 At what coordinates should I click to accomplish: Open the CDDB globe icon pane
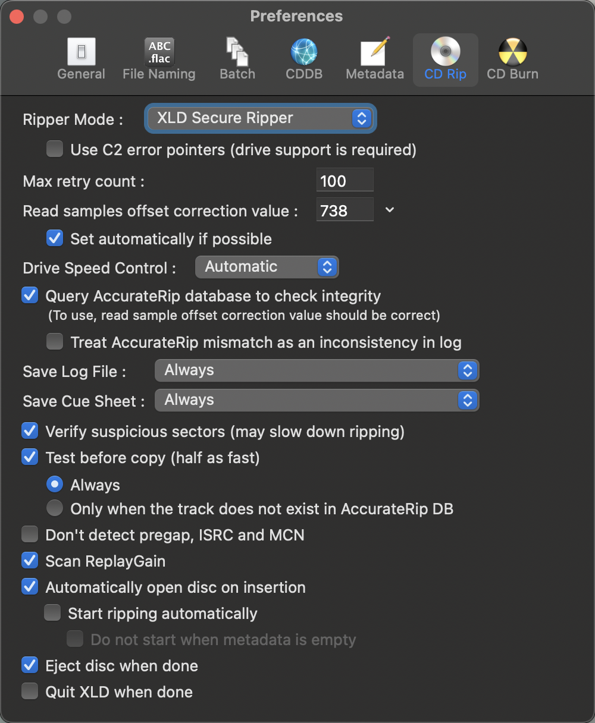tap(304, 52)
